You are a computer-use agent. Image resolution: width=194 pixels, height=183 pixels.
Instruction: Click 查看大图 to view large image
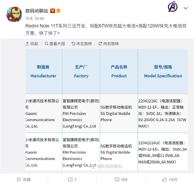click(55, 44)
